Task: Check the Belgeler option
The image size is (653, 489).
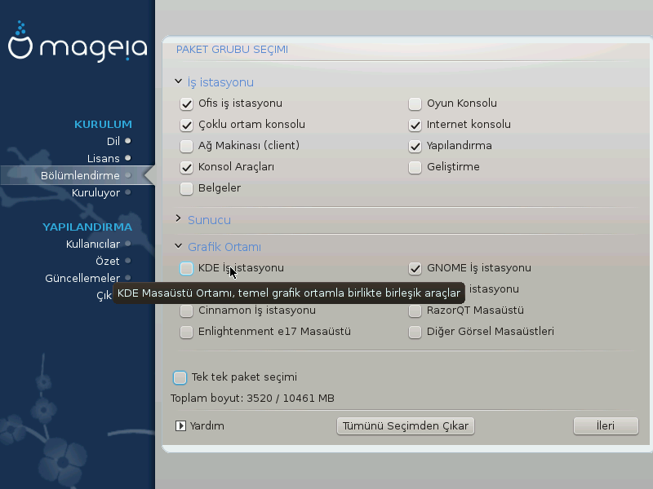Action: point(186,188)
